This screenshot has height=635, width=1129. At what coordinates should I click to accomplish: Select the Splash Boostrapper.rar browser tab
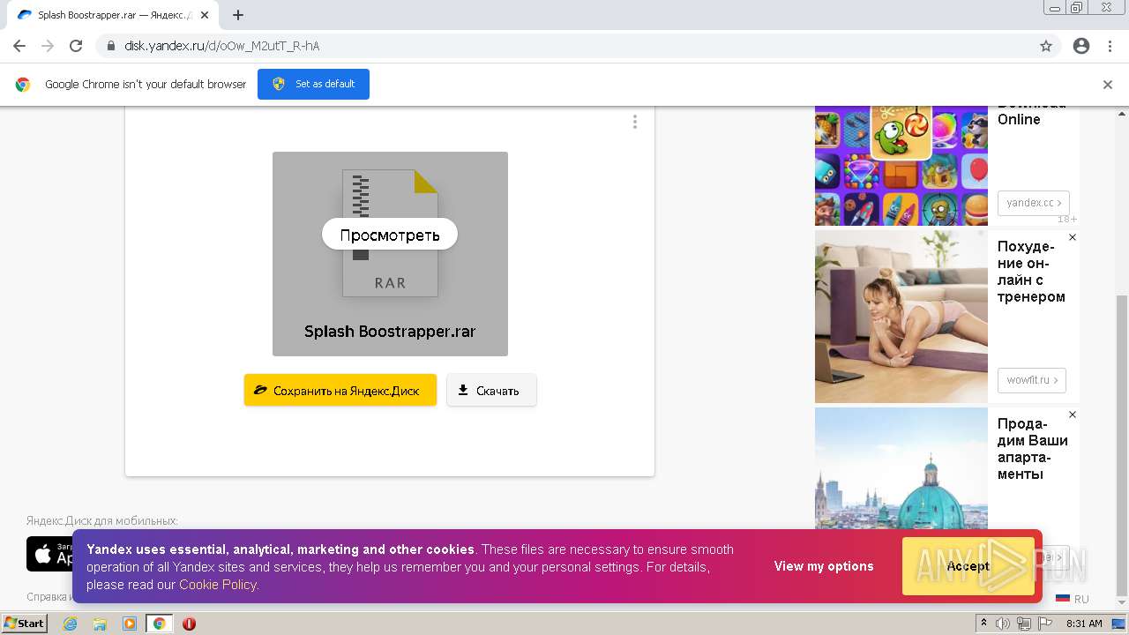point(112,15)
